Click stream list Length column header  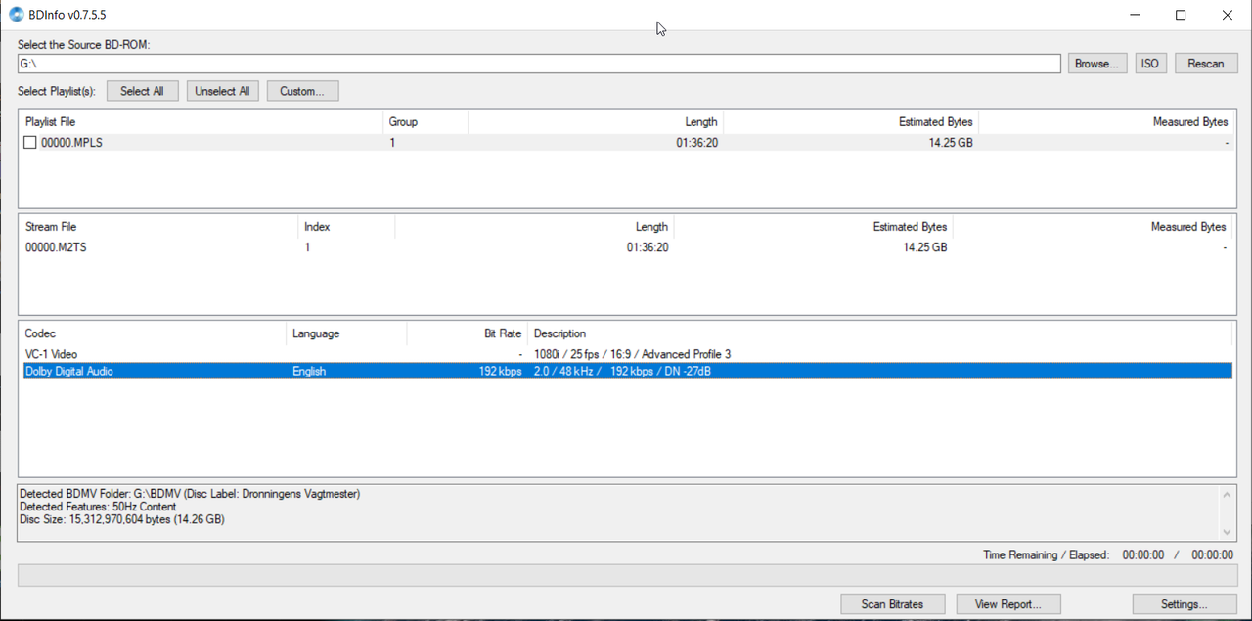(534, 227)
